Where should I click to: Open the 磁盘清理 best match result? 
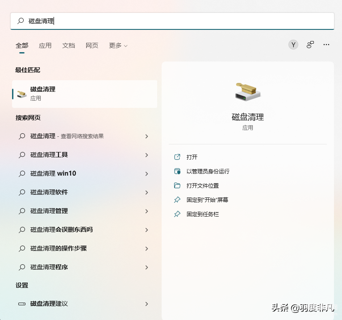[x=85, y=94]
